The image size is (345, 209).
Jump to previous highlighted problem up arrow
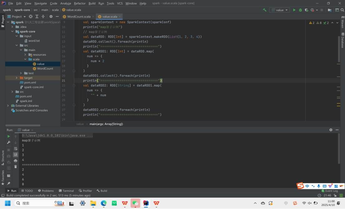click(x=332, y=23)
